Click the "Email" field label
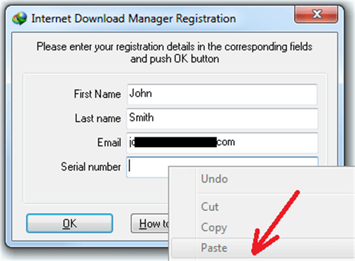This screenshot has width=355, height=261. point(109,142)
